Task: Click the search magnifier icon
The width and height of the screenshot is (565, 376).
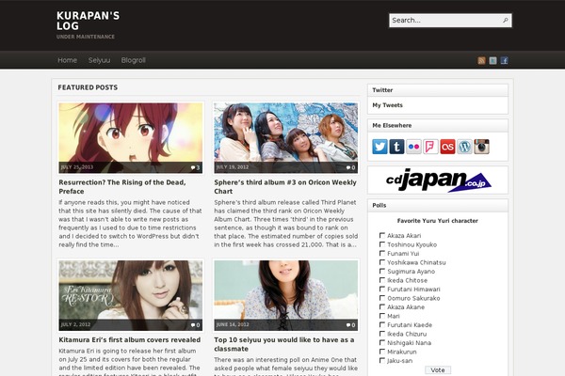Action: click(505, 20)
